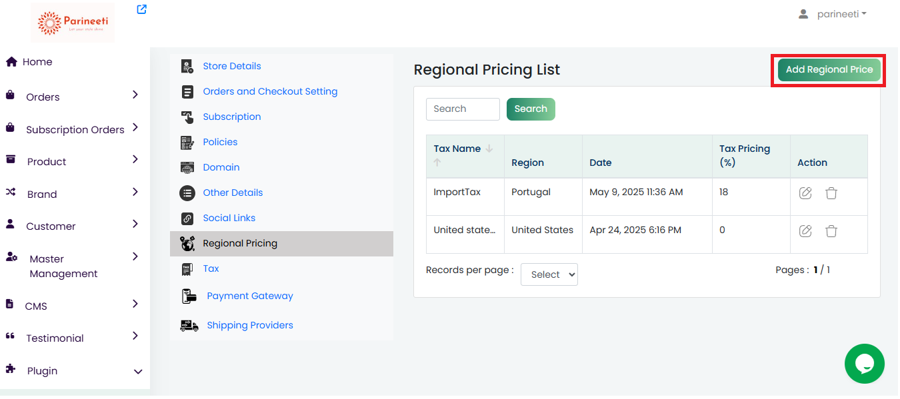
Task: Edit the ImportTax regional price row
Action: [x=805, y=193]
